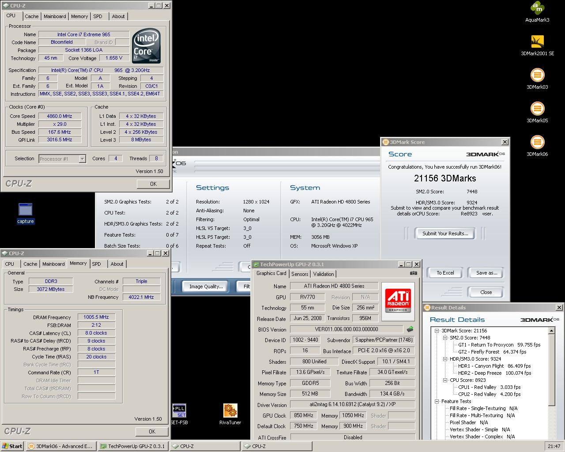This screenshot has height=452, width=565.
Task: Click Core Speed value 4860.0 MHz
Action: coord(60,116)
